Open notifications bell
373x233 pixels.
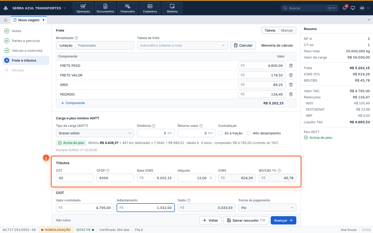[x=345, y=8]
